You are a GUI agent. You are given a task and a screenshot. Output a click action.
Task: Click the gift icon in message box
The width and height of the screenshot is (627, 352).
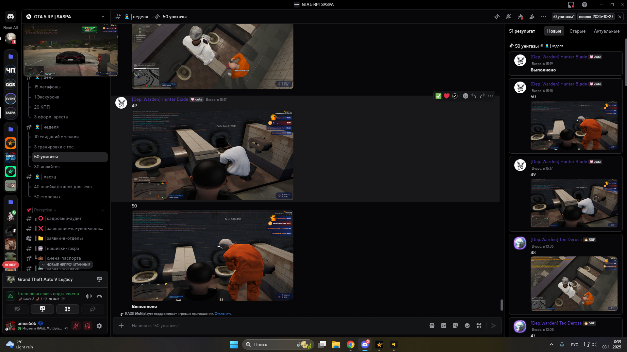coord(432,326)
